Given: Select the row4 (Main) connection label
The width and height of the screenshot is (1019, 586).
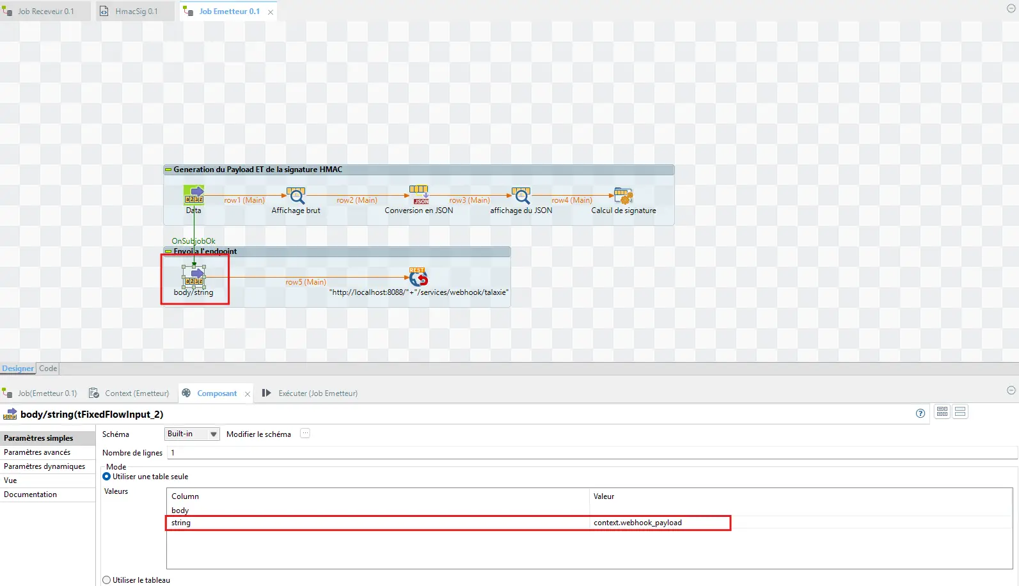Looking at the screenshot, I should 572,200.
